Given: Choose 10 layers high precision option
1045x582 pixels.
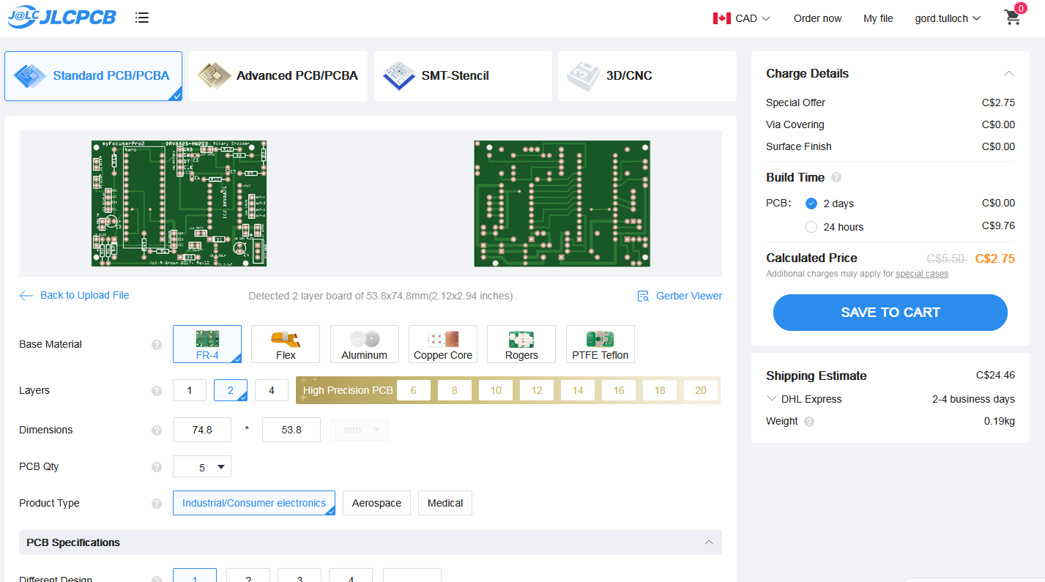Looking at the screenshot, I should [496, 390].
